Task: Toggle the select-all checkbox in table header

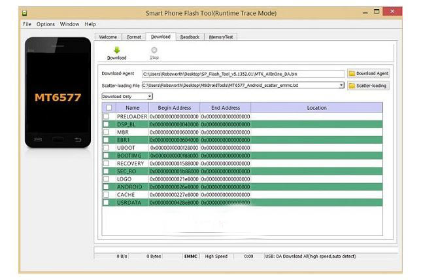Action: pyautogui.click(x=108, y=108)
